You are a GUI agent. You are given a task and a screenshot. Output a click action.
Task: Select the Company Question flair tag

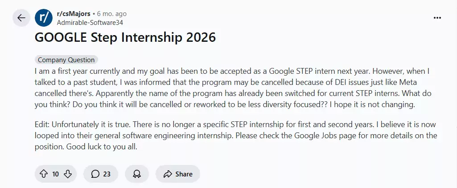pos(66,60)
